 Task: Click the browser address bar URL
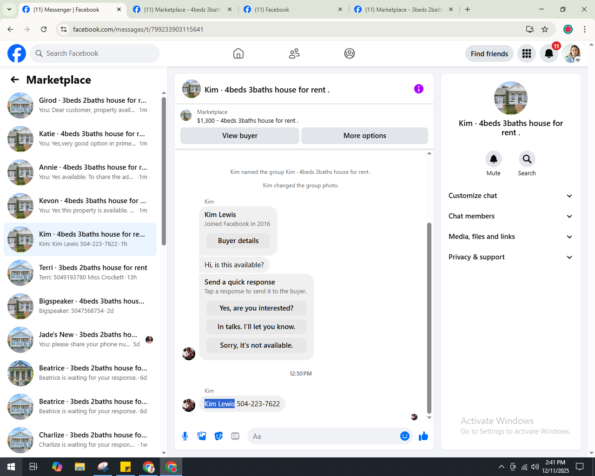coord(138,29)
